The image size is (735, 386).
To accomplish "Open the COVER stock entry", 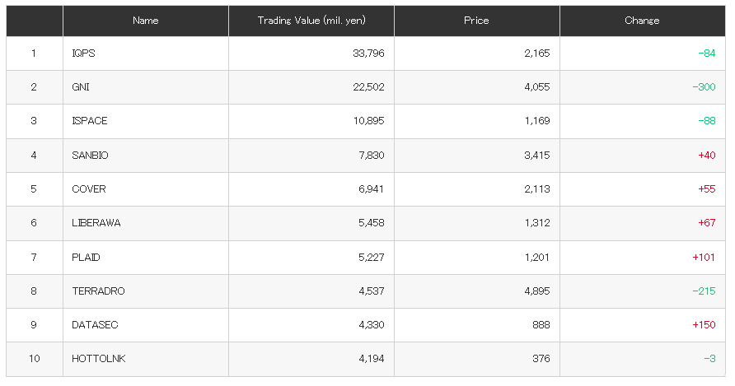I will [x=89, y=189].
